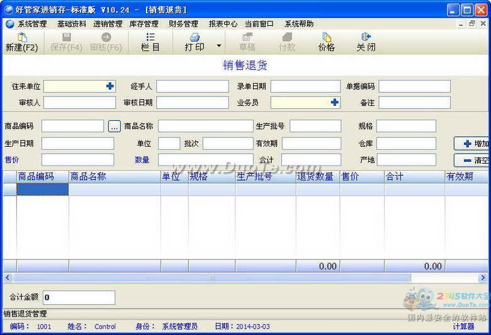Click the 生产批号 input field
491x335 pixels.
315,126
